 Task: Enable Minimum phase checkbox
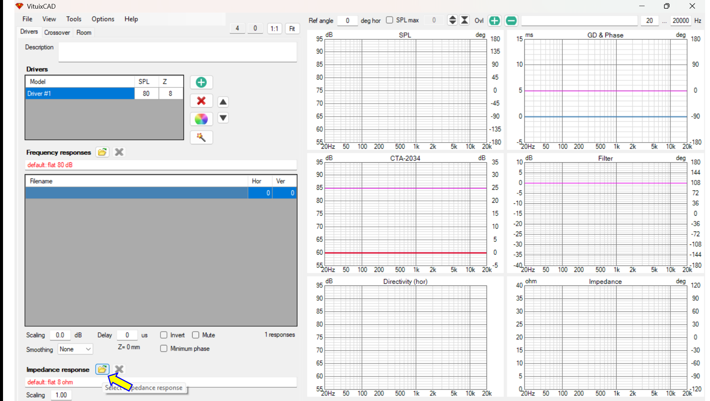(x=164, y=349)
